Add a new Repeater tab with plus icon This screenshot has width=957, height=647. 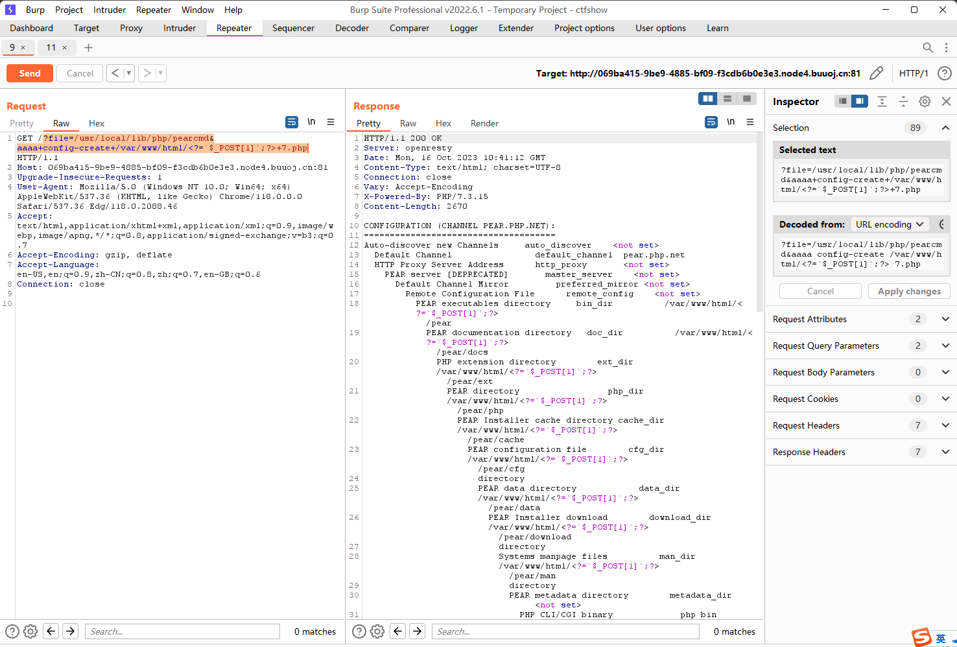(88, 47)
